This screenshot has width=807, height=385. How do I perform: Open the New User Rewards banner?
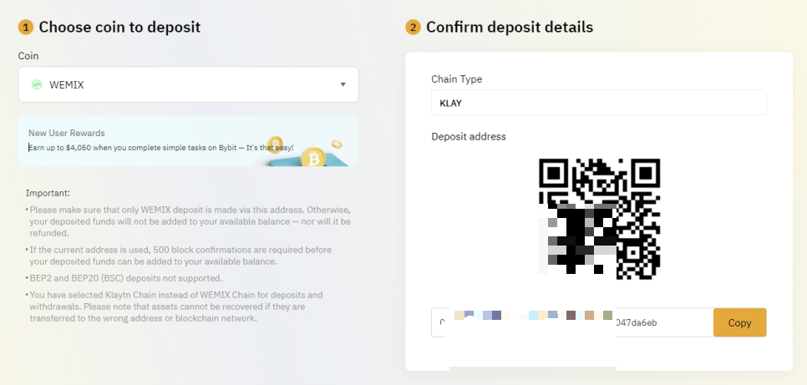[x=188, y=140]
